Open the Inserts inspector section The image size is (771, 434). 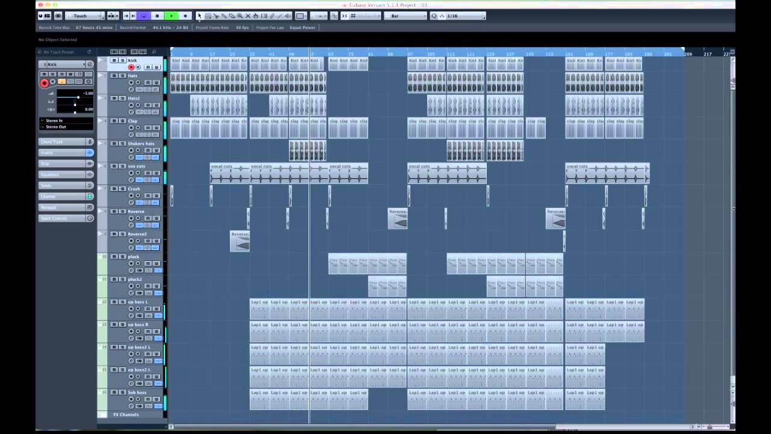point(62,153)
